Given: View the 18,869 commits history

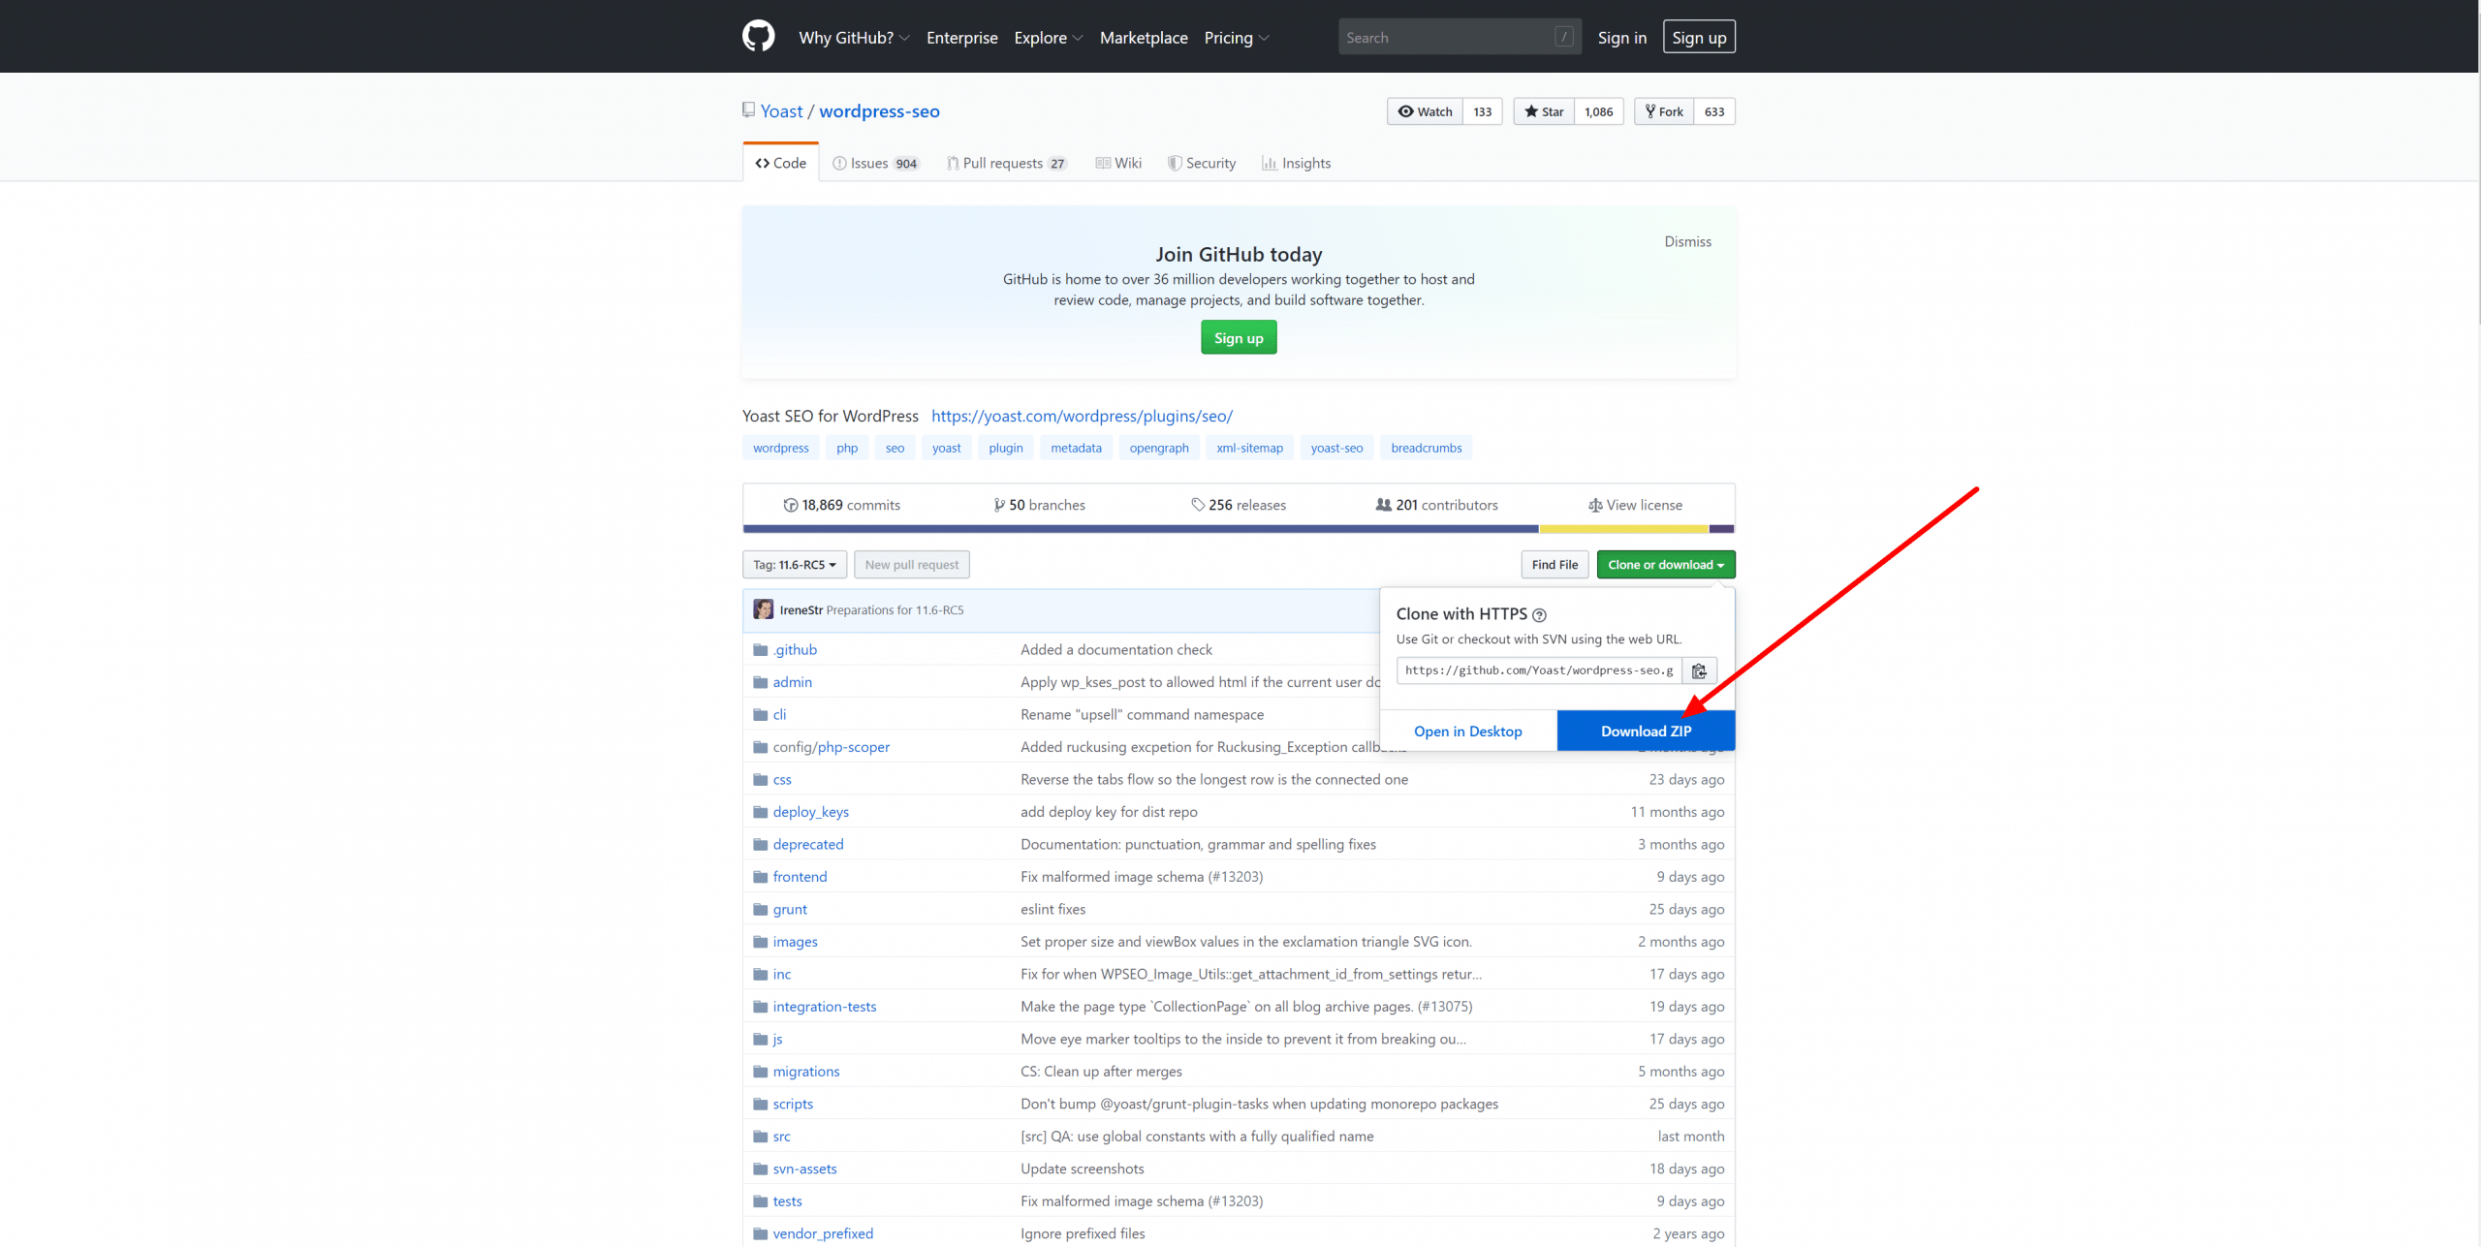Looking at the screenshot, I should pyautogui.click(x=841, y=505).
